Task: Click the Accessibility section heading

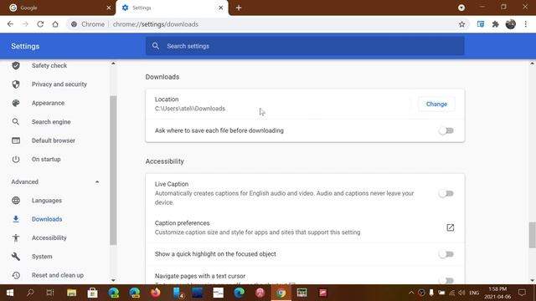Action: (165, 161)
